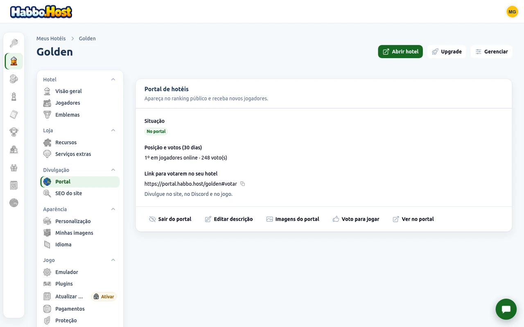The image size is (524, 327).
Task: Collapse the Aparência section
Action: pos(113,209)
